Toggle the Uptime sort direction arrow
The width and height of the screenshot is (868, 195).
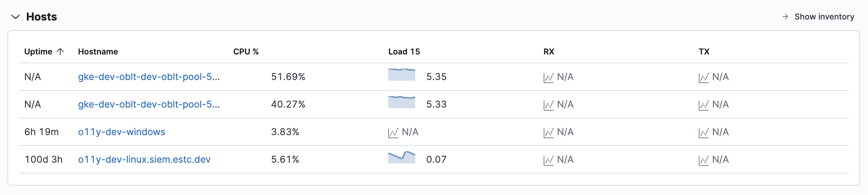61,51
